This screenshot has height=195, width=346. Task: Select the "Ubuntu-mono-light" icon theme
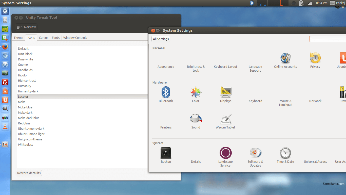pyautogui.click(x=83, y=134)
